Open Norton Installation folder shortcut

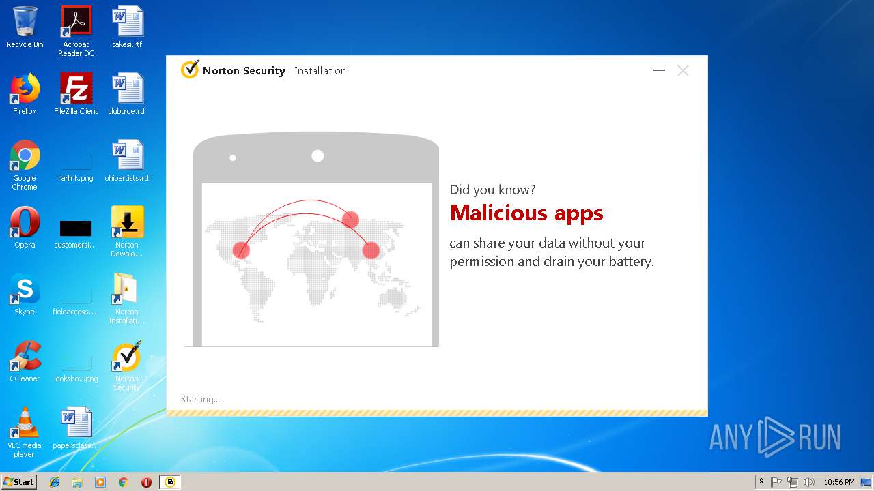pos(127,299)
